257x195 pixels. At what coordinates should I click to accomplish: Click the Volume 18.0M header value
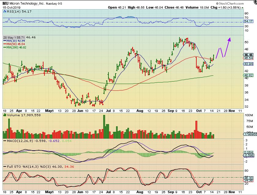197,7
